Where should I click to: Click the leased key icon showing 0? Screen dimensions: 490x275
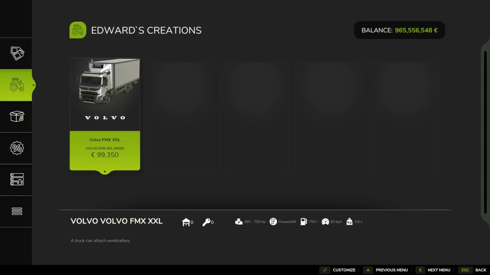click(206, 222)
